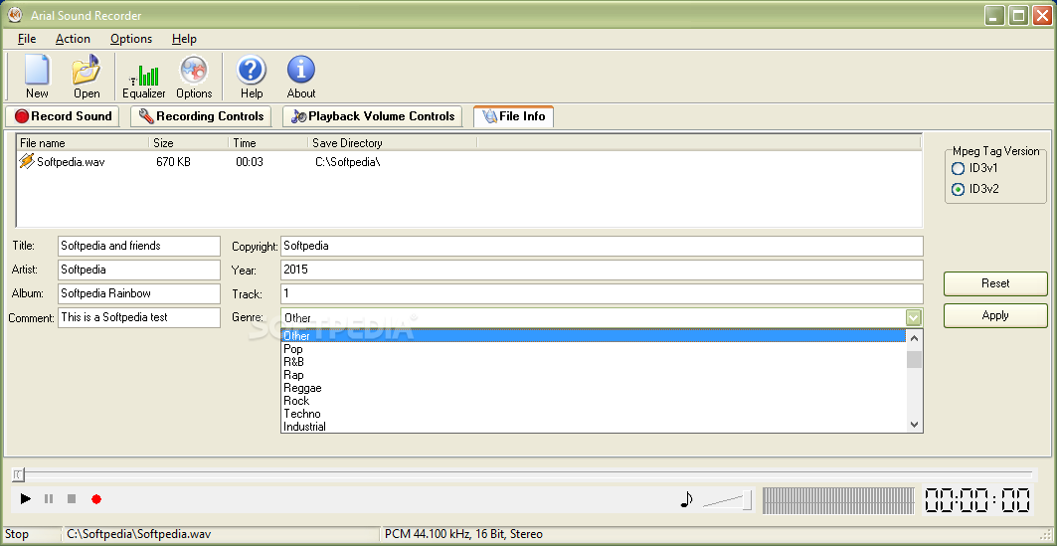The height and width of the screenshot is (546, 1057).
Task: Collapse the Genre dropdown with its arrow
Action: point(914,317)
